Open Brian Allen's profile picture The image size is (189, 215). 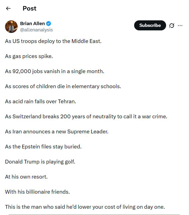(x=11, y=27)
